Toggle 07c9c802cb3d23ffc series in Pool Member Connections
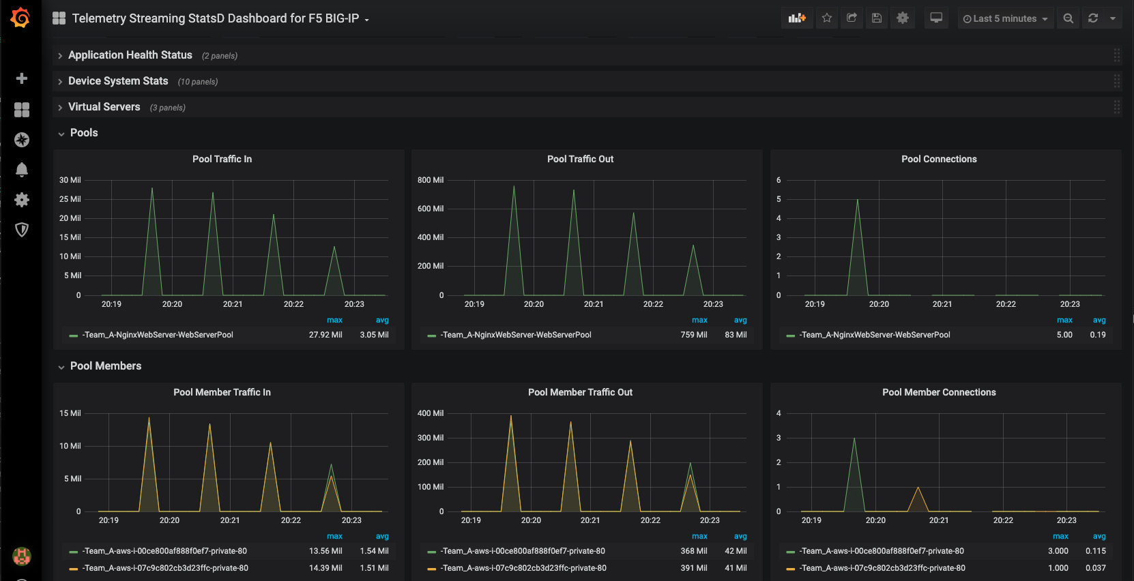 [882, 568]
